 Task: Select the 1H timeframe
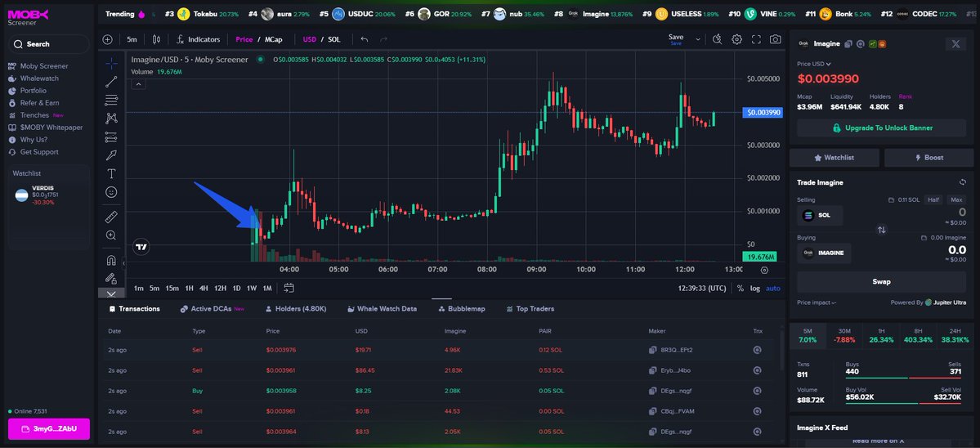[189, 288]
